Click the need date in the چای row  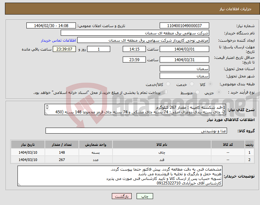point(28,152)
